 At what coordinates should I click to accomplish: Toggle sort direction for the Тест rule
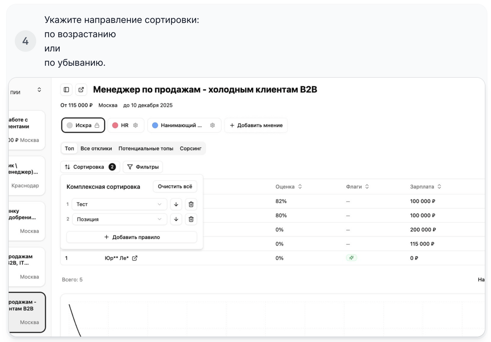tap(176, 204)
